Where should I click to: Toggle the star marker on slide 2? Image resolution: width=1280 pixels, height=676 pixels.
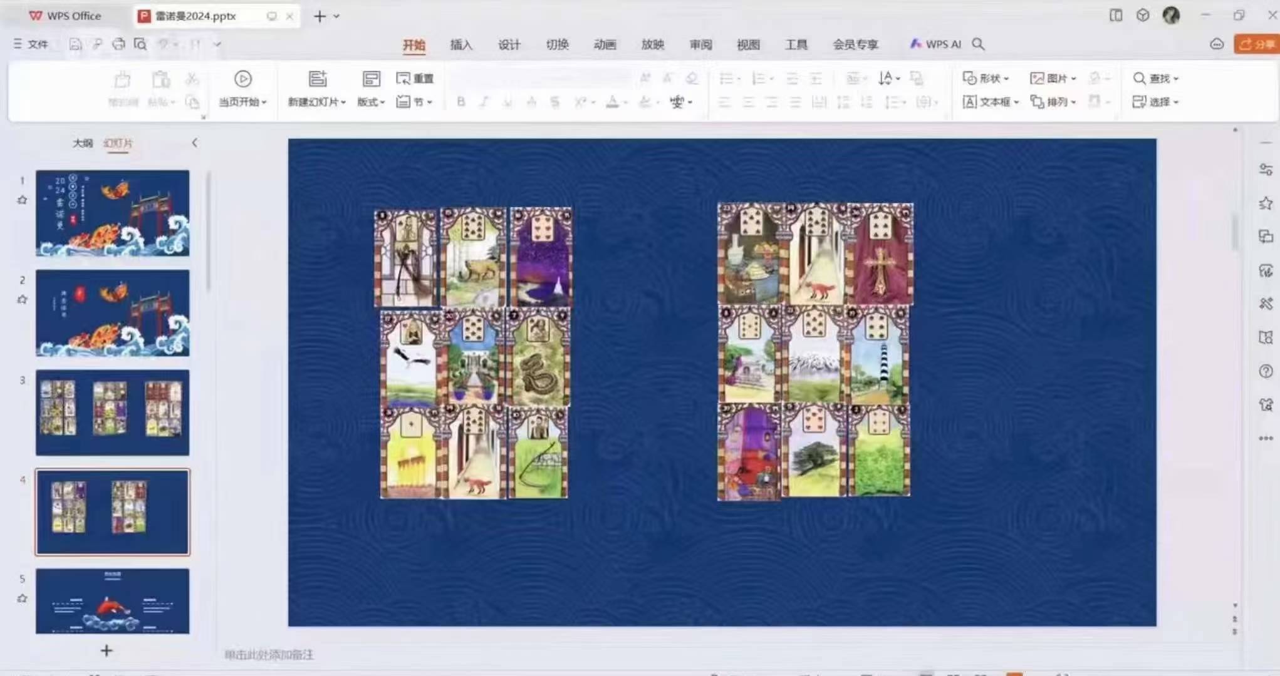point(23,300)
